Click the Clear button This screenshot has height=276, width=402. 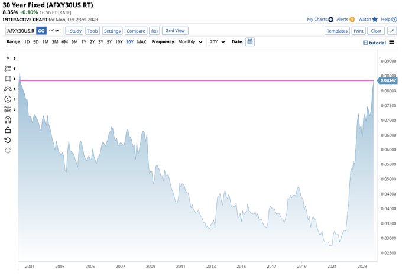pyautogui.click(x=376, y=31)
